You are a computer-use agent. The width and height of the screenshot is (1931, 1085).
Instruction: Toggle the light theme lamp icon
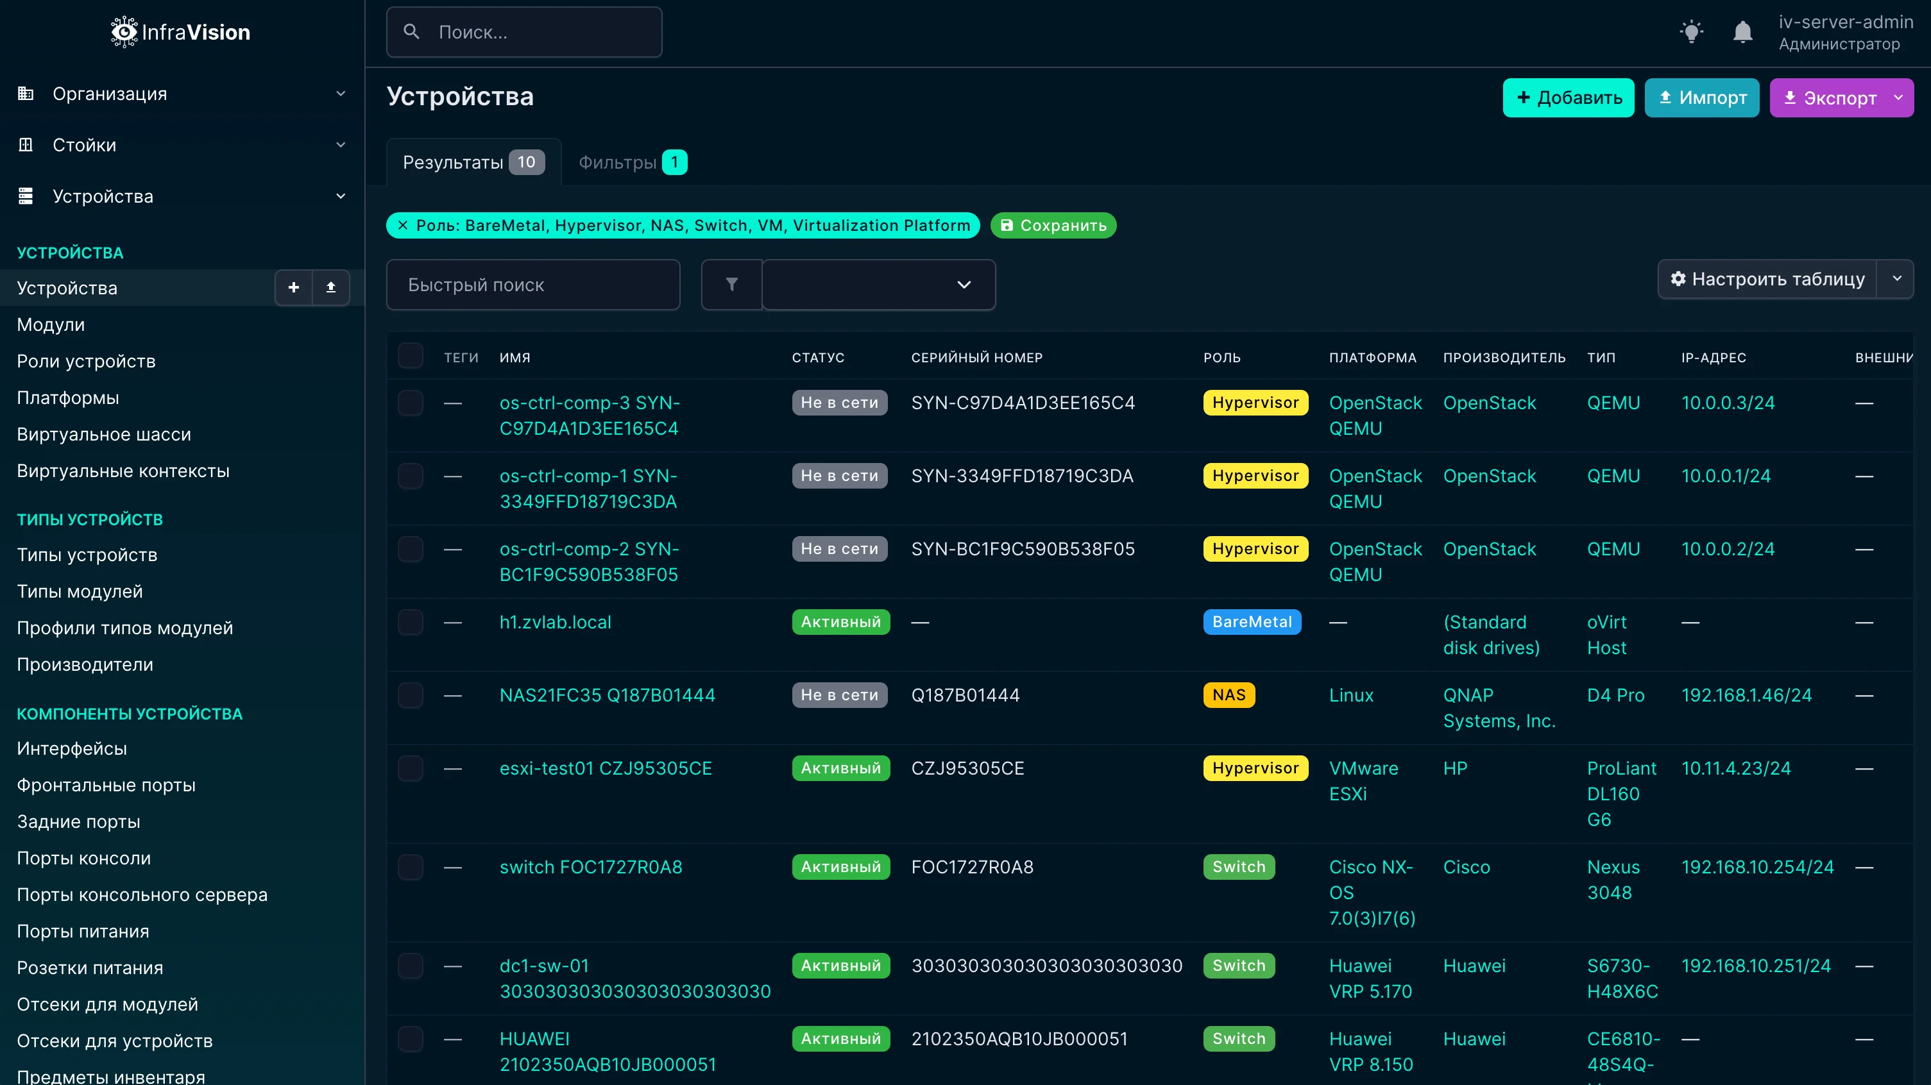(x=1691, y=31)
